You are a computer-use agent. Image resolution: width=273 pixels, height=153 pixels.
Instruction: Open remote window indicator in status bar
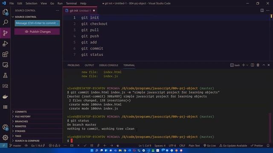[4, 145]
